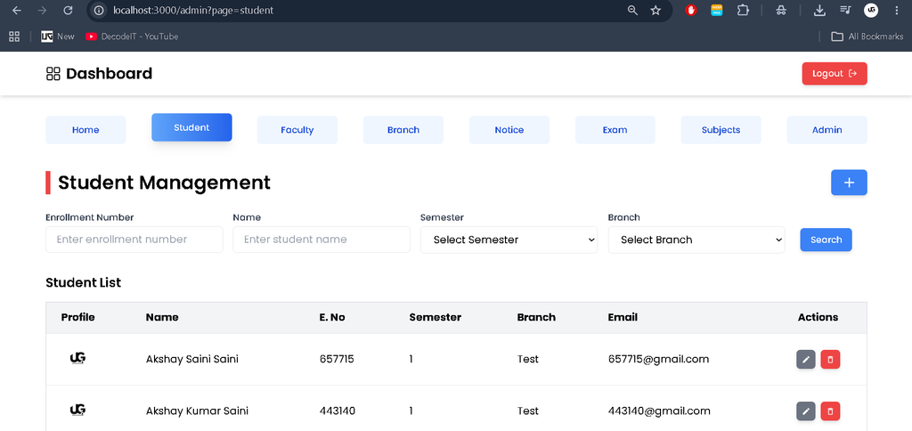Viewport: 912px width, 431px height.
Task: Expand the Select Semester dropdown
Action: tap(509, 240)
